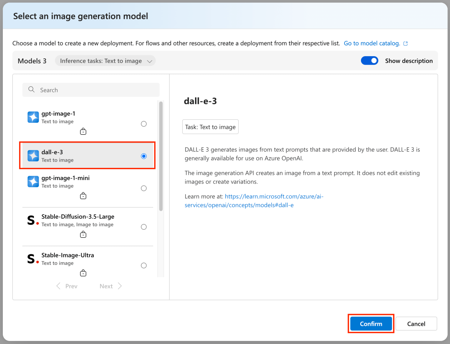The image size is (450, 344).
Task: Click the lock icon under gpt-image-1
Action: click(83, 131)
